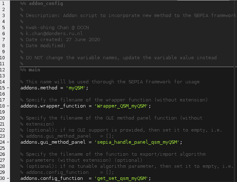Set breakpoint dash at line 18

pyautogui.click(x=8, y=106)
